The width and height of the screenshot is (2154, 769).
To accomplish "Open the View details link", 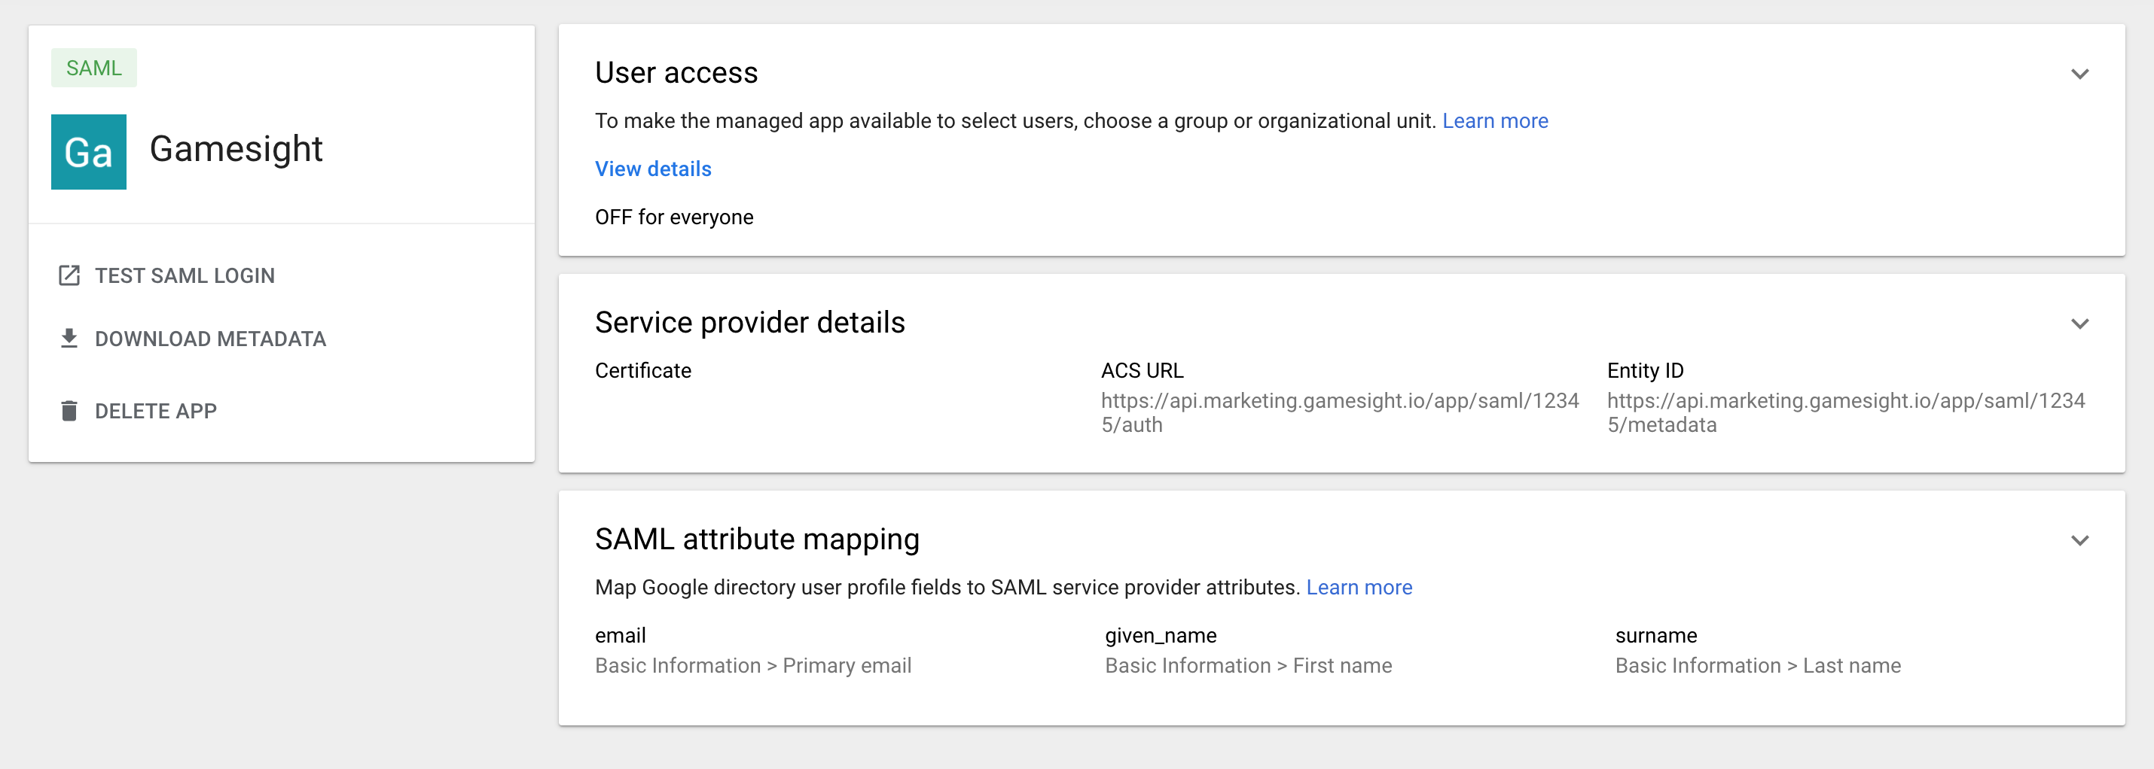I will point(653,169).
